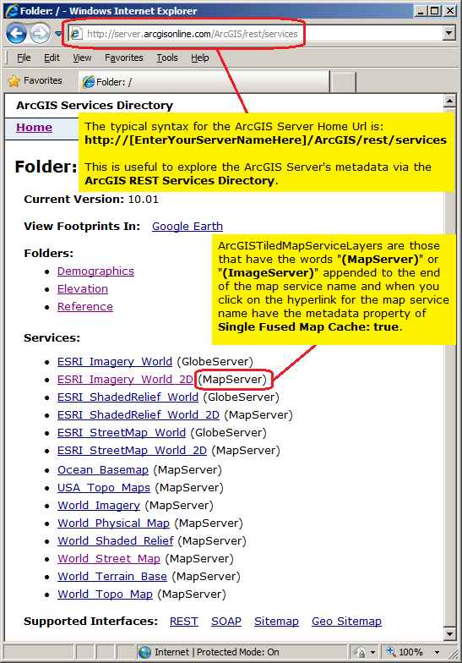
Task: Expand the address bar history dropdown
Action: pyautogui.click(x=449, y=33)
